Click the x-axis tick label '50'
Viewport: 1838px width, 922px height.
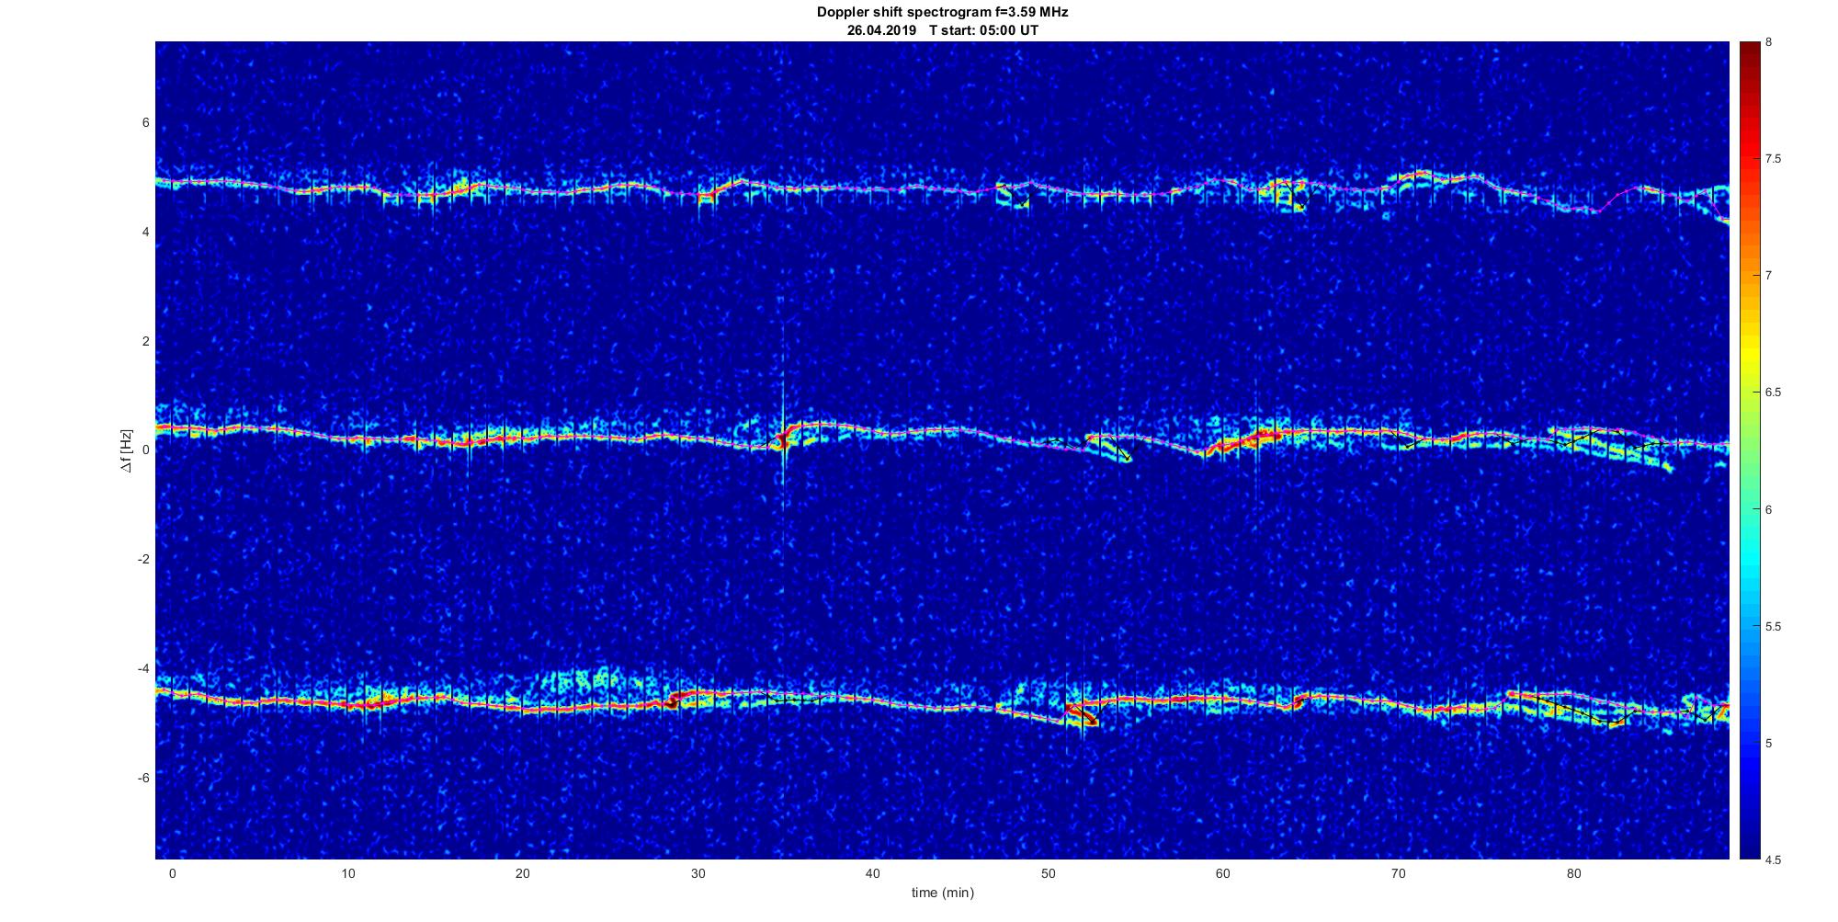[1049, 873]
